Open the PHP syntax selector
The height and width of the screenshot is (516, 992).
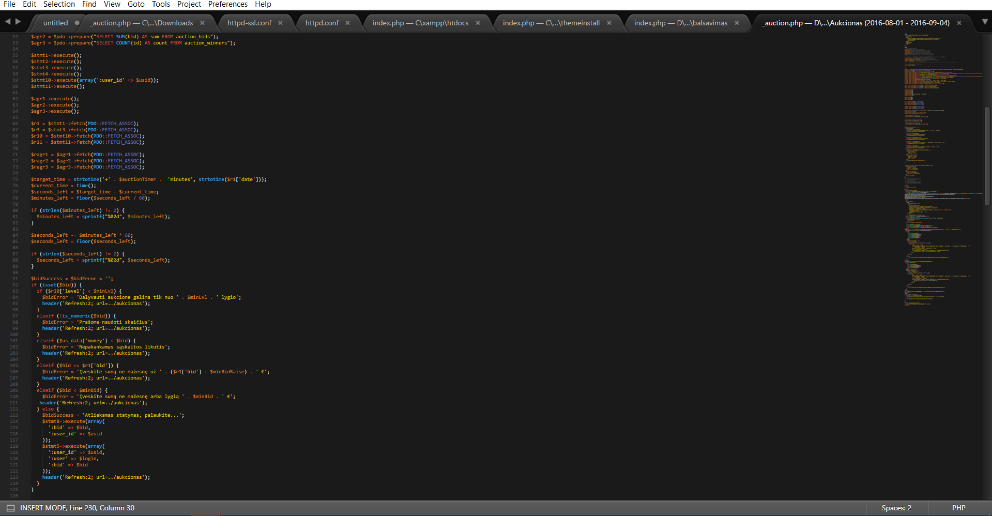(x=958, y=508)
